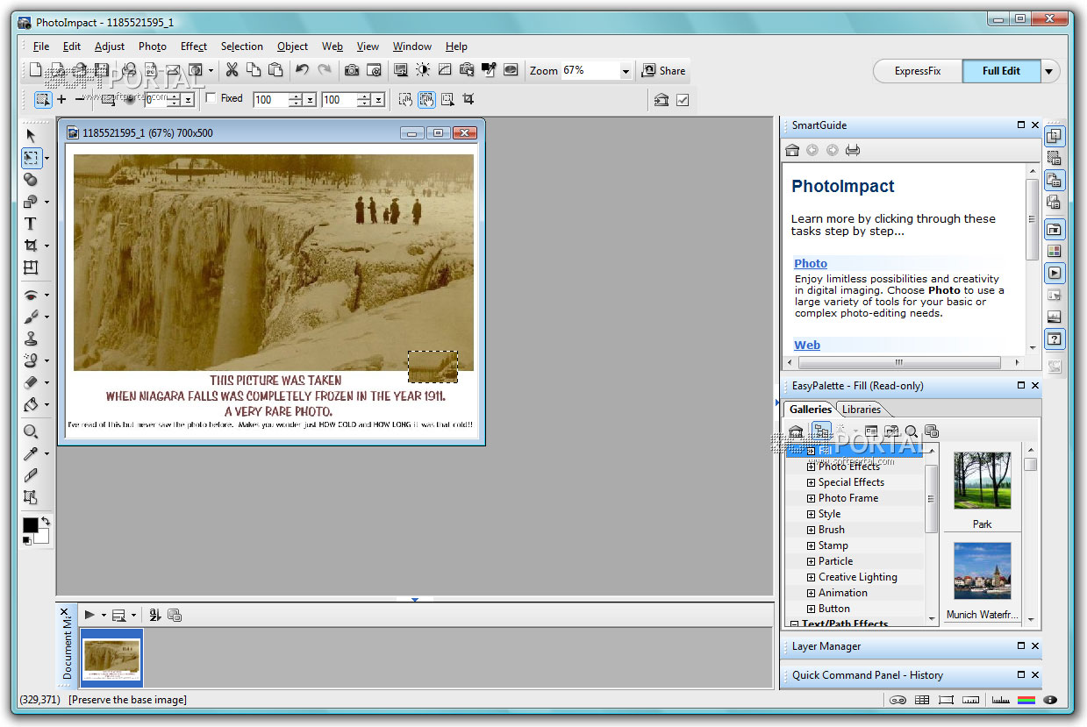This screenshot has height=727, width=1087.
Task: Select the Eyedropper tool
Action: pyautogui.click(x=31, y=453)
